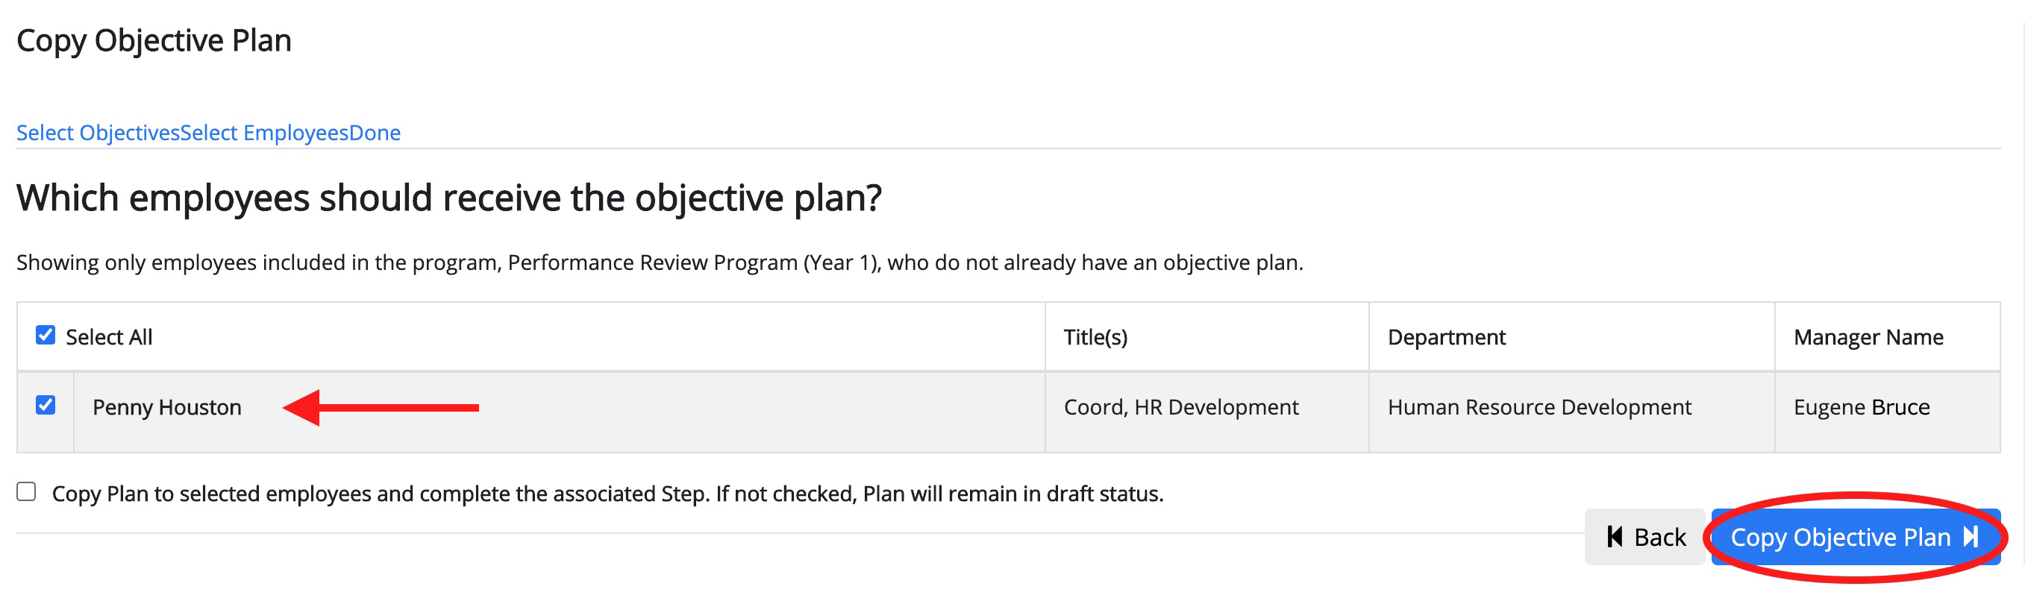Click the Copy Plan to selected employees label
This screenshot has height=604, width=2025.
tap(607, 494)
